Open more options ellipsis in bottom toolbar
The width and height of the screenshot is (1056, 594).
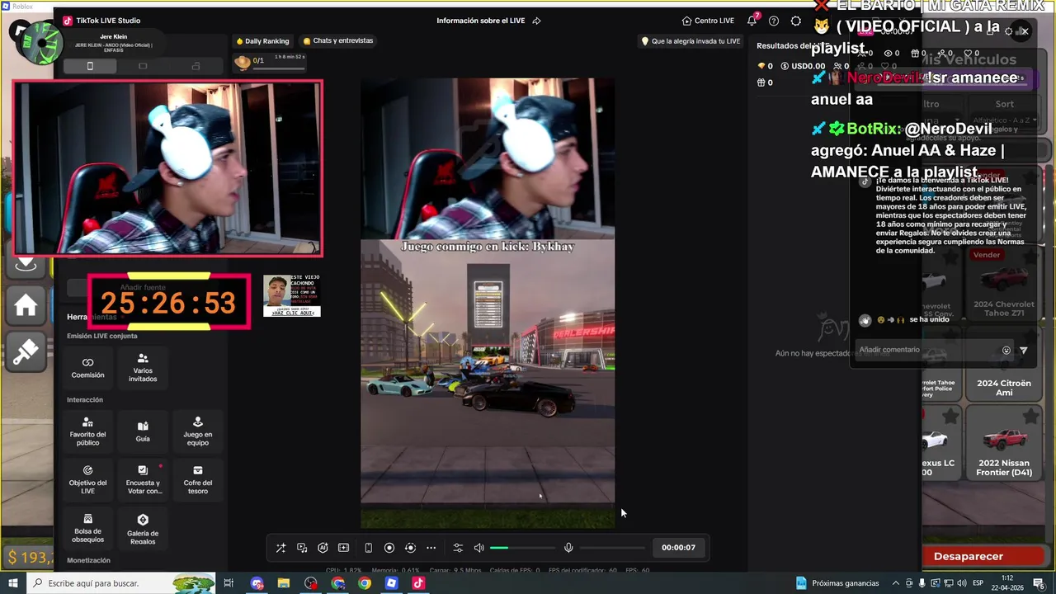pyautogui.click(x=431, y=548)
